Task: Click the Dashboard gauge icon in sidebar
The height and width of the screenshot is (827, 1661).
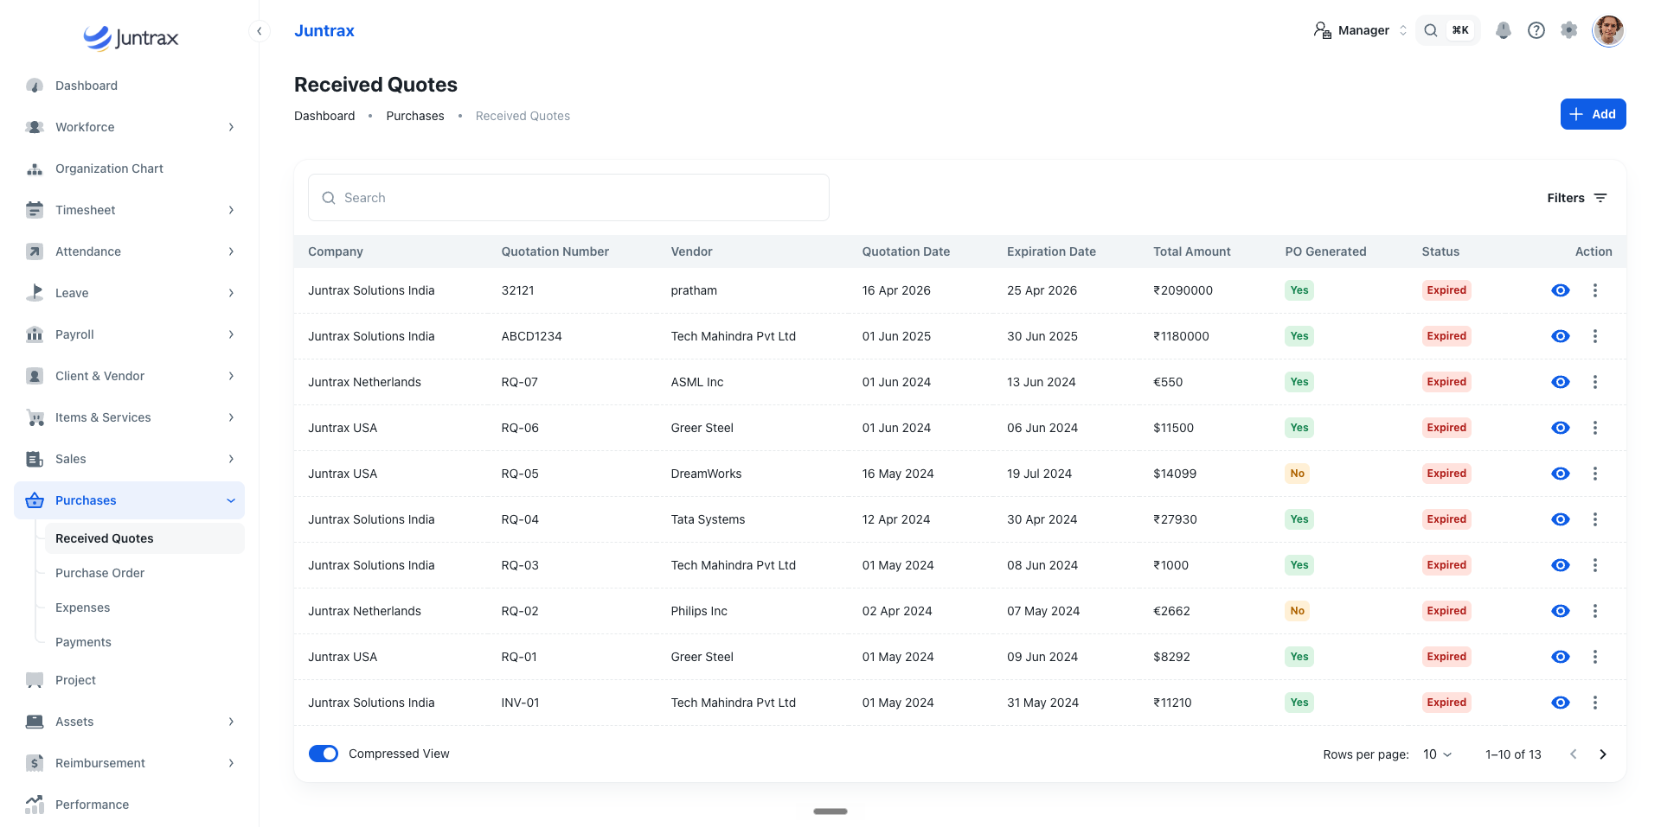Action: tap(35, 86)
